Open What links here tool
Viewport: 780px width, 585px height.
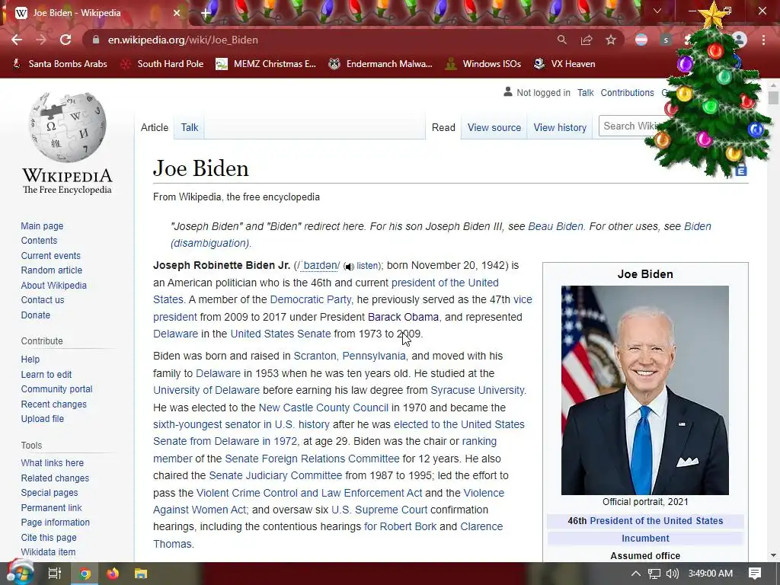point(53,462)
